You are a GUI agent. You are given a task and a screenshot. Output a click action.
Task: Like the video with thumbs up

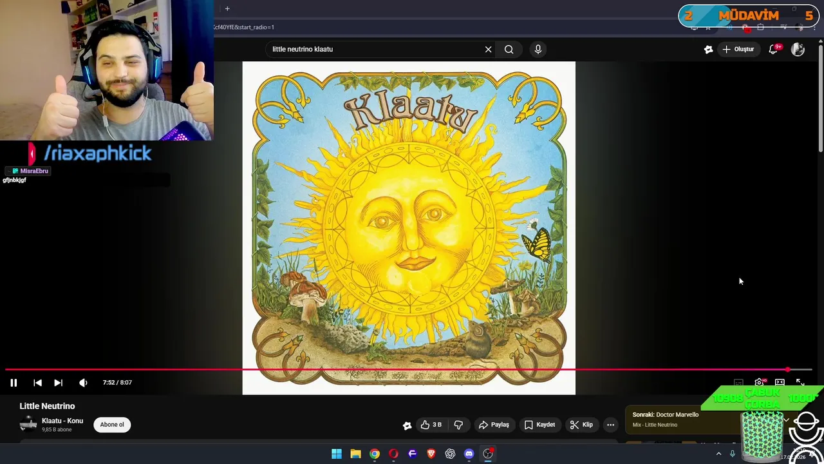tap(431, 425)
